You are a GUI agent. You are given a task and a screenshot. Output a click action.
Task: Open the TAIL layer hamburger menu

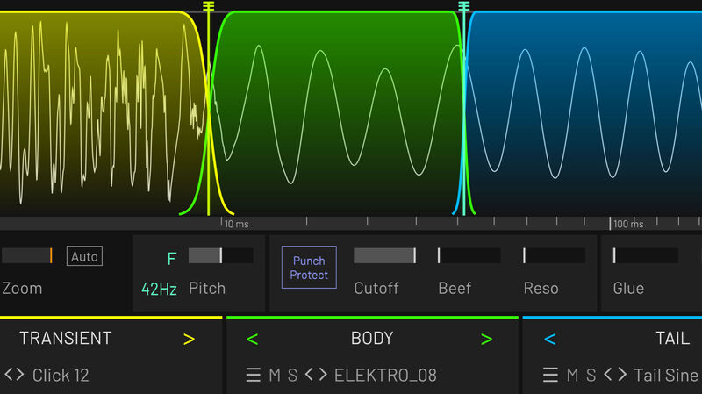click(550, 376)
